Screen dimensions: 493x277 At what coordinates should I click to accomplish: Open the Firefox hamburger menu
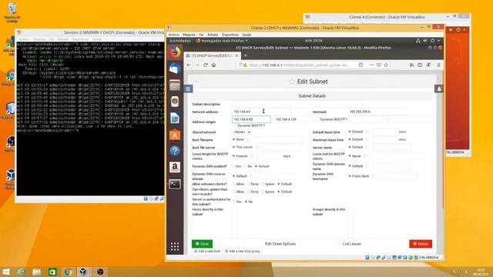point(438,65)
